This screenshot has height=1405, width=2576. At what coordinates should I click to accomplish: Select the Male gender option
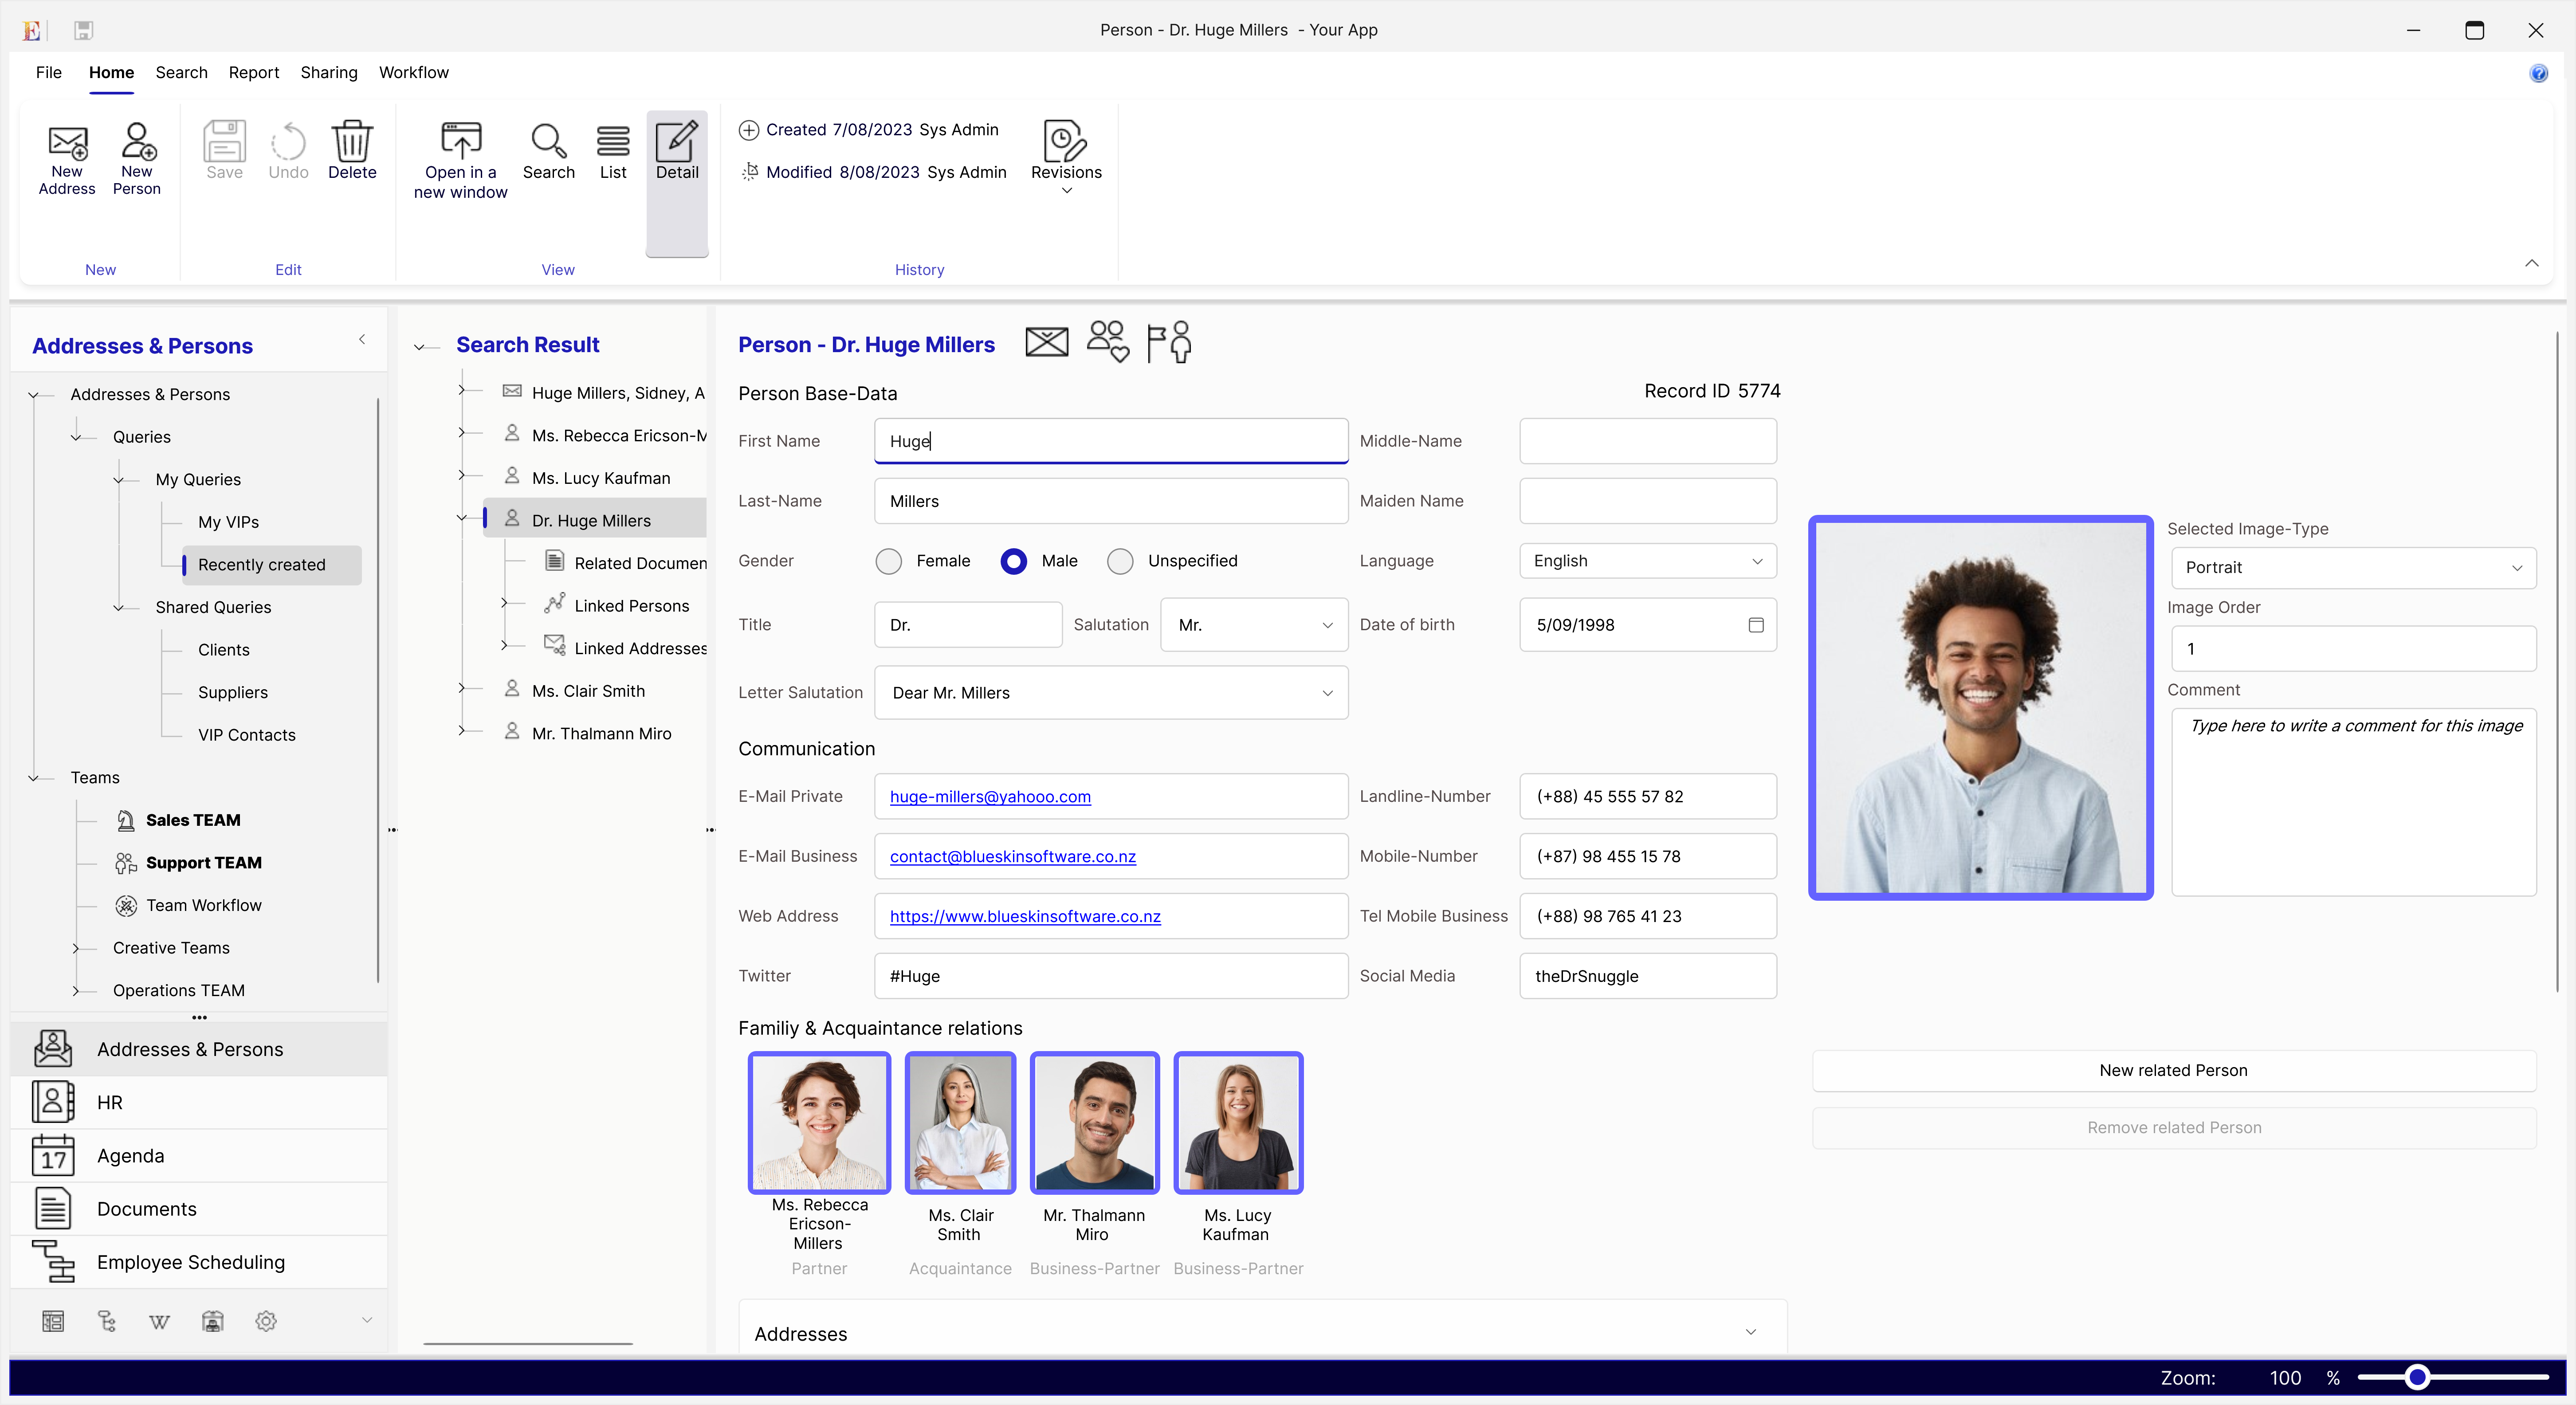(x=1013, y=561)
